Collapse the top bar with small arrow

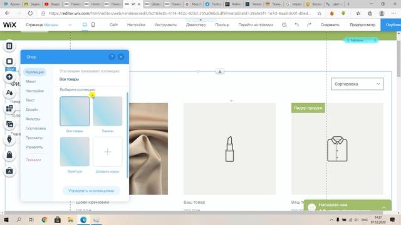pyautogui.click(x=200, y=19)
